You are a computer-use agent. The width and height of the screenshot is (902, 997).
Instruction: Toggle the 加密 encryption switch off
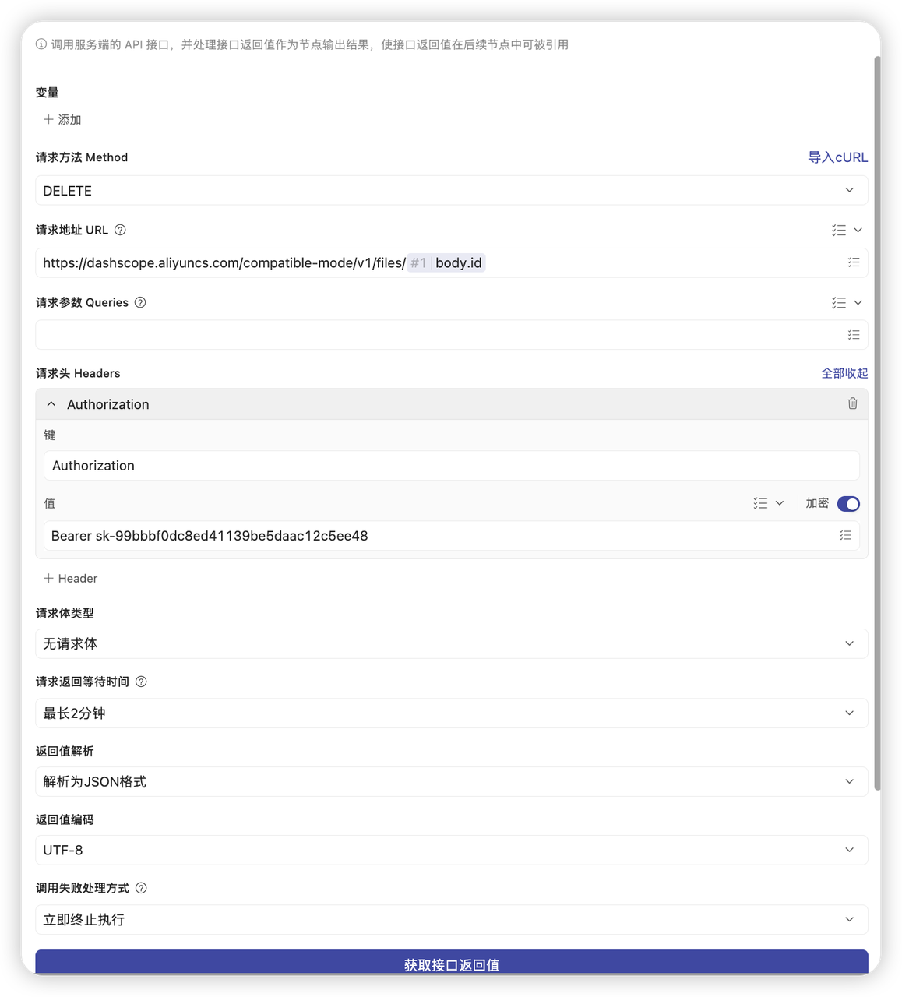tap(847, 504)
